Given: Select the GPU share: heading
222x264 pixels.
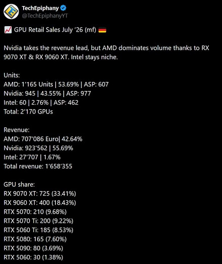Looking at the screenshot, I should pyautogui.click(x=19, y=185).
